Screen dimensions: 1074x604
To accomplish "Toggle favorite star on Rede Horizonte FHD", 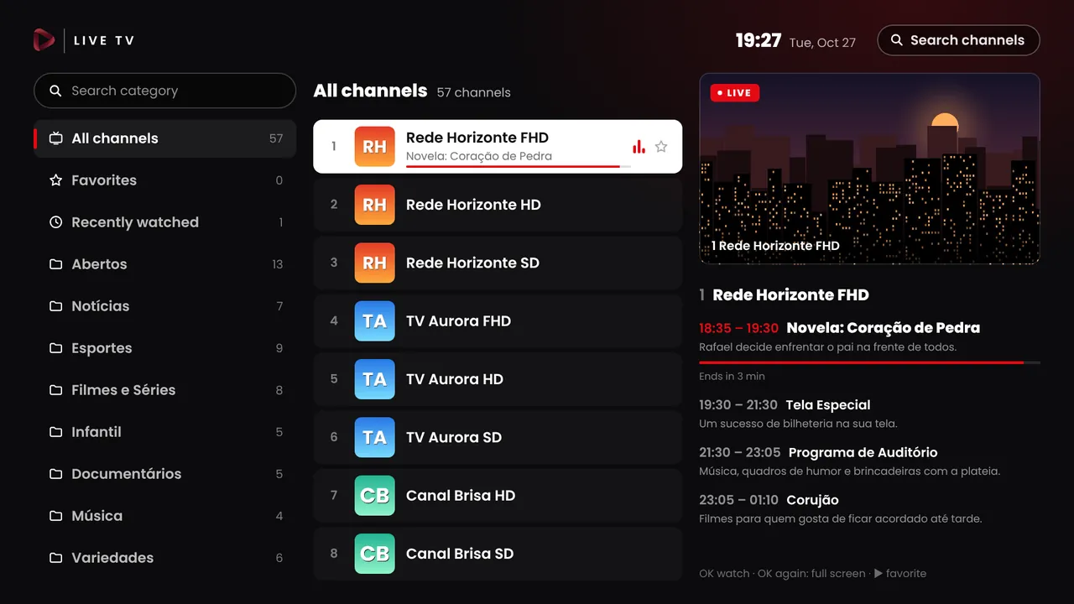I will click(661, 147).
